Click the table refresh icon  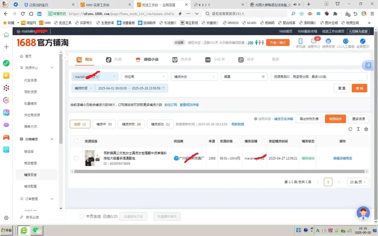pos(350,129)
